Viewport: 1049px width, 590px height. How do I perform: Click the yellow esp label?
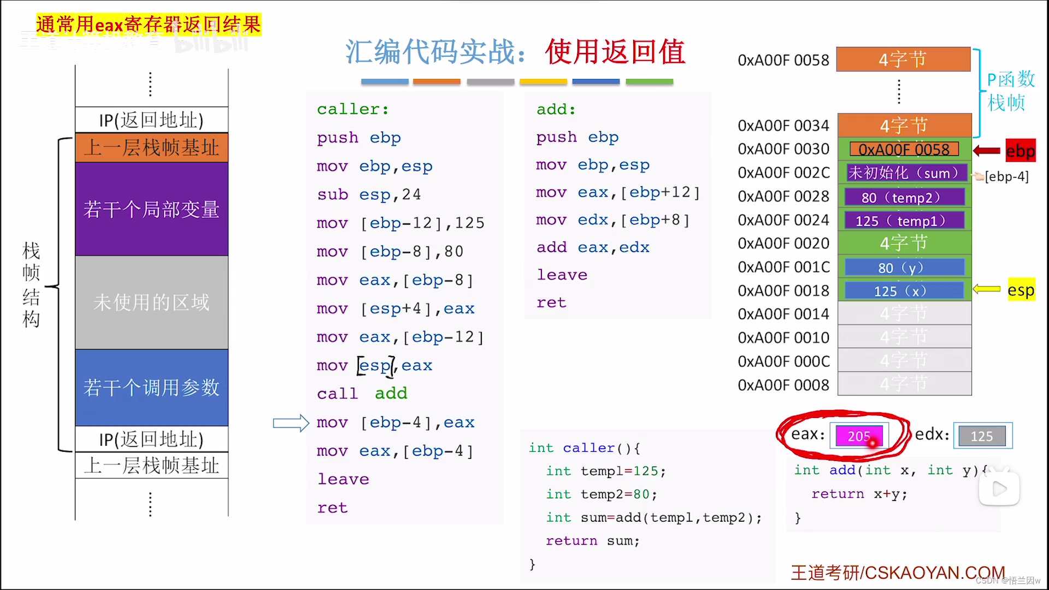(1021, 290)
